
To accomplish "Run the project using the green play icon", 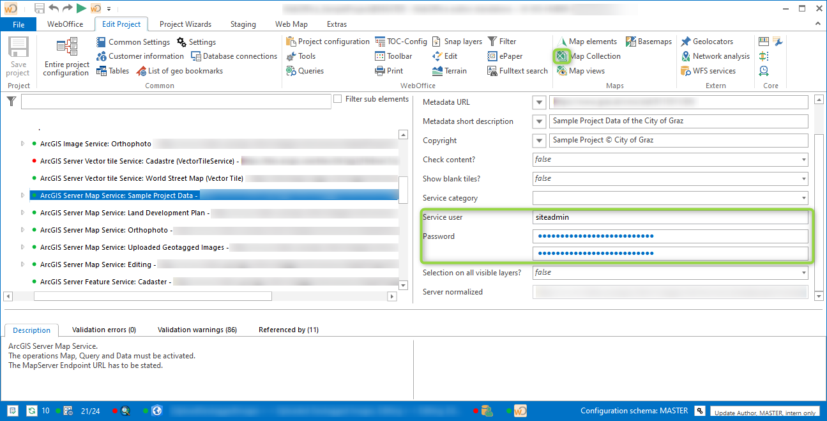I will tap(80, 8).
